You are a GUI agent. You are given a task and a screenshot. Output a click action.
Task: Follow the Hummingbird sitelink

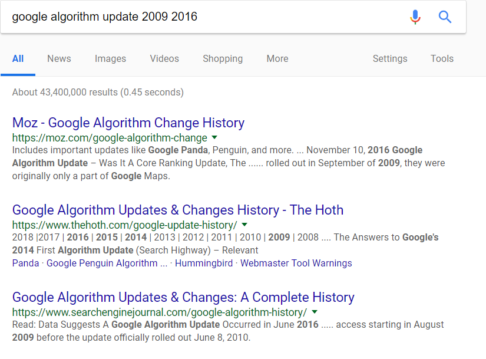point(204,263)
